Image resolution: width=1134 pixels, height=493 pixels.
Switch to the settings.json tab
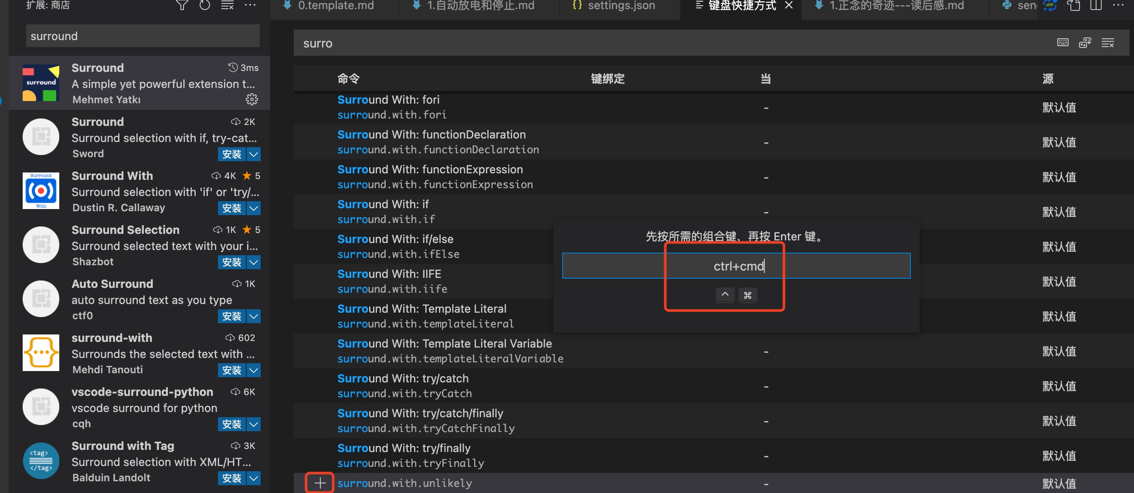click(621, 5)
